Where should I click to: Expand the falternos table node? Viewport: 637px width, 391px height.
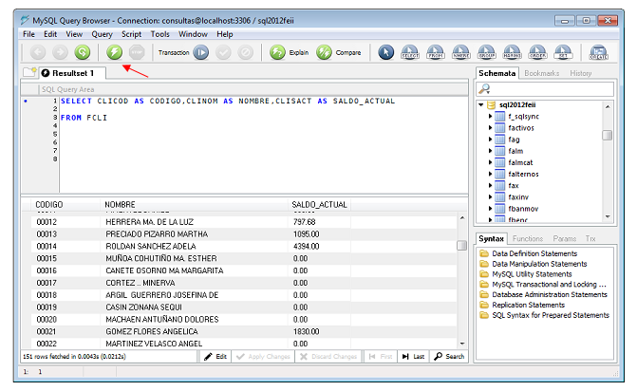pos(491,174)
